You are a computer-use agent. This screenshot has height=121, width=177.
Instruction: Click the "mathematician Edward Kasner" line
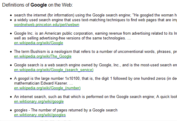point(43,83)
